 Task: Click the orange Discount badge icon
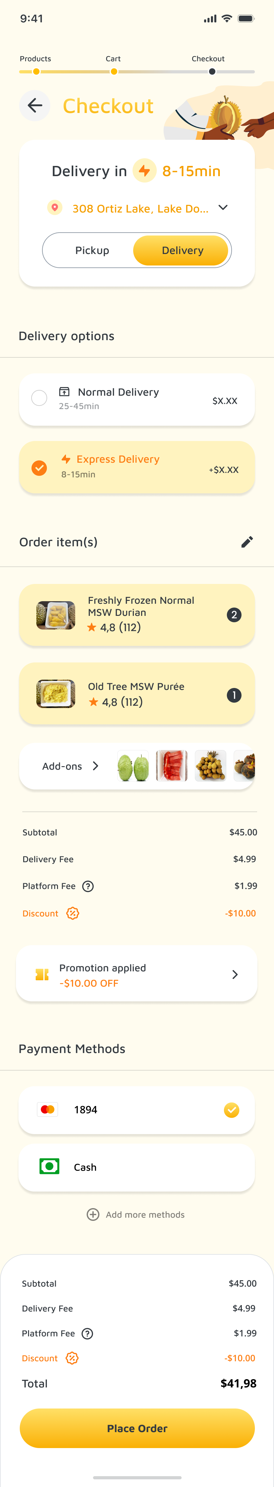click(x=73, y=913)
